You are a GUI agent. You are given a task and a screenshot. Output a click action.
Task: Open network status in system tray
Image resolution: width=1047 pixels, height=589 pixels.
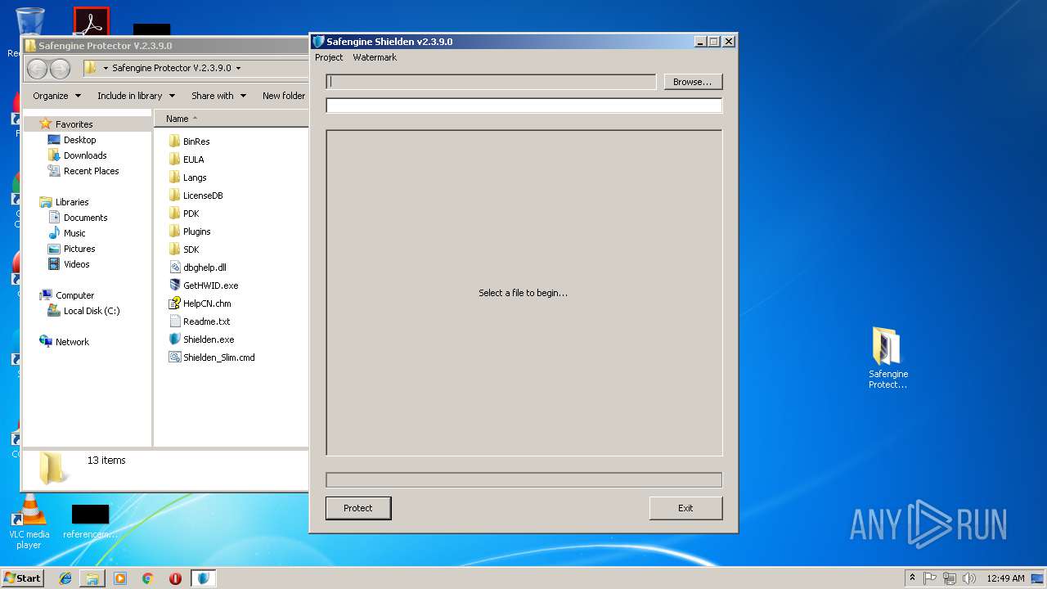[950, 578]
